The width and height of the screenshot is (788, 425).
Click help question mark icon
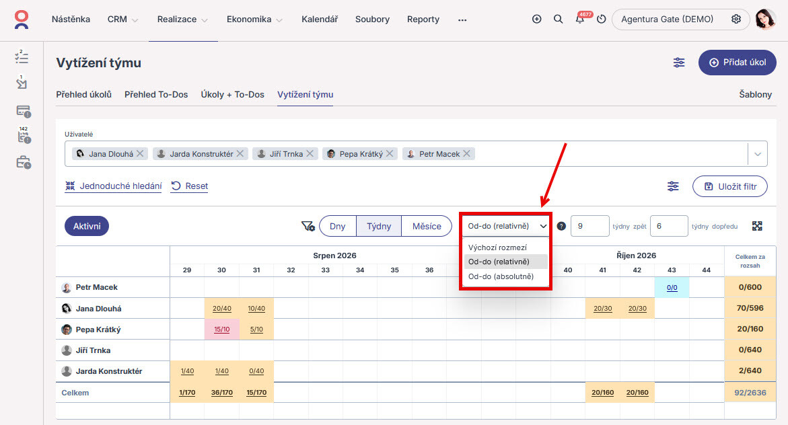tap(561, 226)
